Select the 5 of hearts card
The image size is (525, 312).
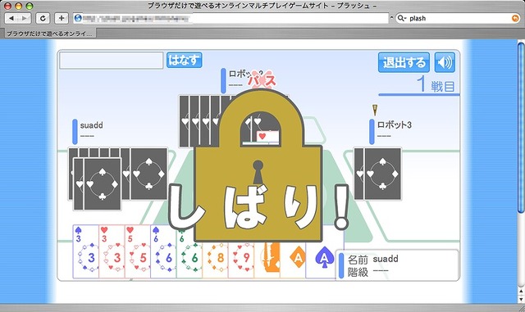(x=138, y=251)
